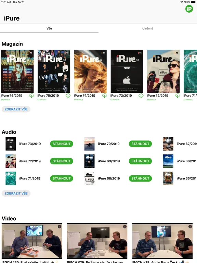The width and height of the screenshot is (197, 263).
Task: Open audio thumbnail for iPure 69/2019
Action: [90, 161]
